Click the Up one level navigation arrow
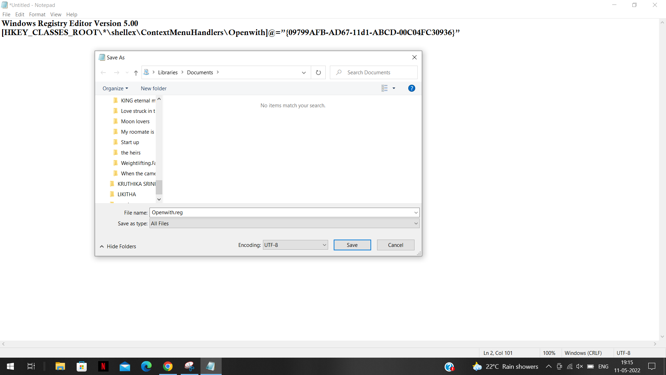 point(136,73)
